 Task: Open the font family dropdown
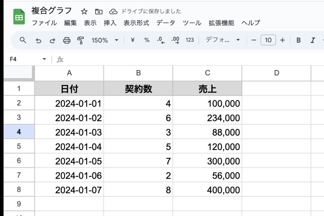pyautogui.click(x=223, y=40)
